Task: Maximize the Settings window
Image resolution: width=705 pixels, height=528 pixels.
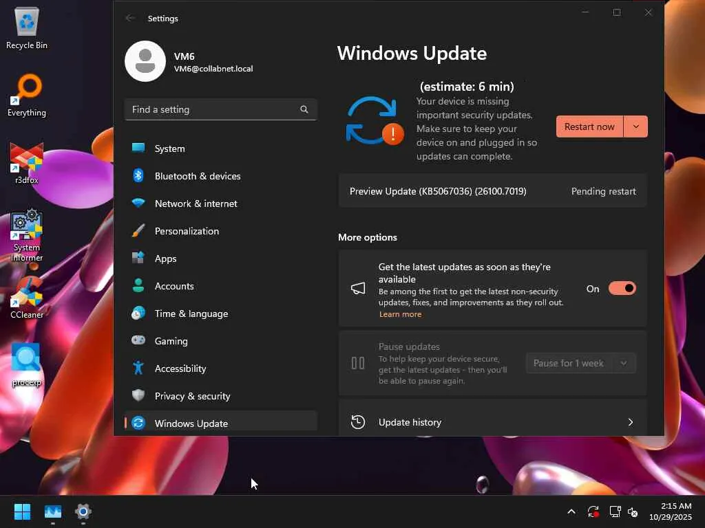Action: [x=617, y=12]
